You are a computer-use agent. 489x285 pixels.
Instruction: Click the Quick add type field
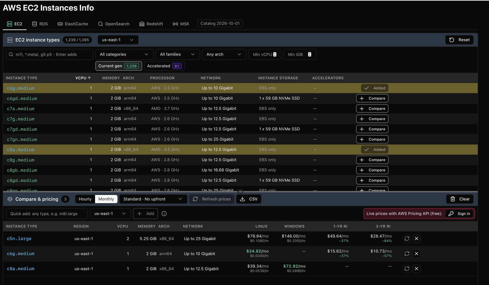[47, 214]
